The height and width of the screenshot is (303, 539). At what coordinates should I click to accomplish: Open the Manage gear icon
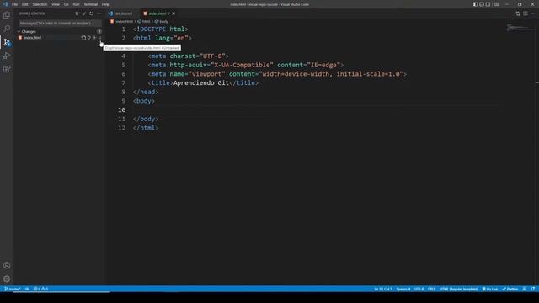pos(7,279)
